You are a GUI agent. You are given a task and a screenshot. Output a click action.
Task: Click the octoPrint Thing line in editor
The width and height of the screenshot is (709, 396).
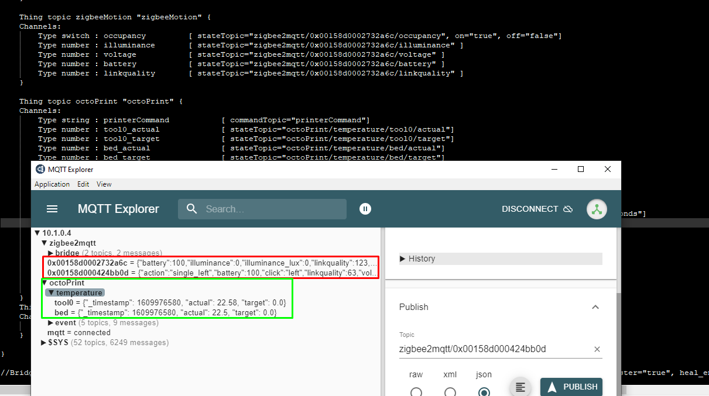[x=102, y=101]
